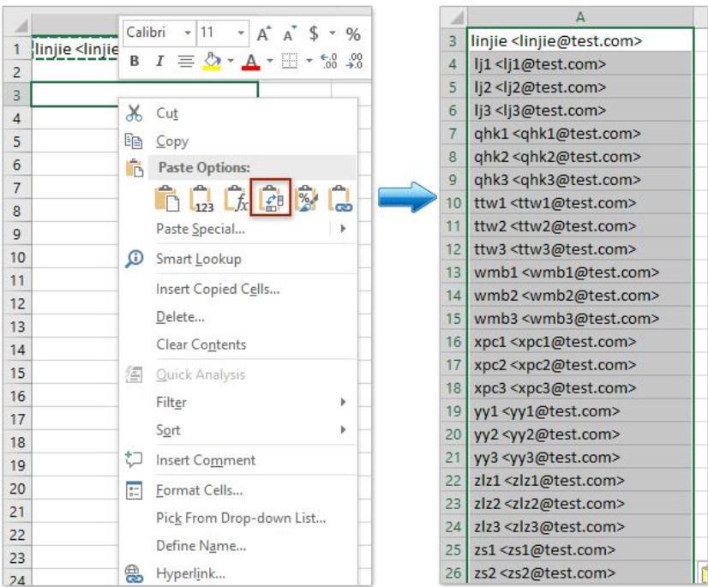Click the borders grid icon
Viewport: 708px width, 587px height.
[x=290, y=61]
